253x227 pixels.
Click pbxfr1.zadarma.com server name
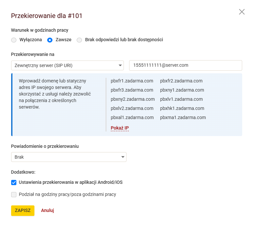(132, 81)
